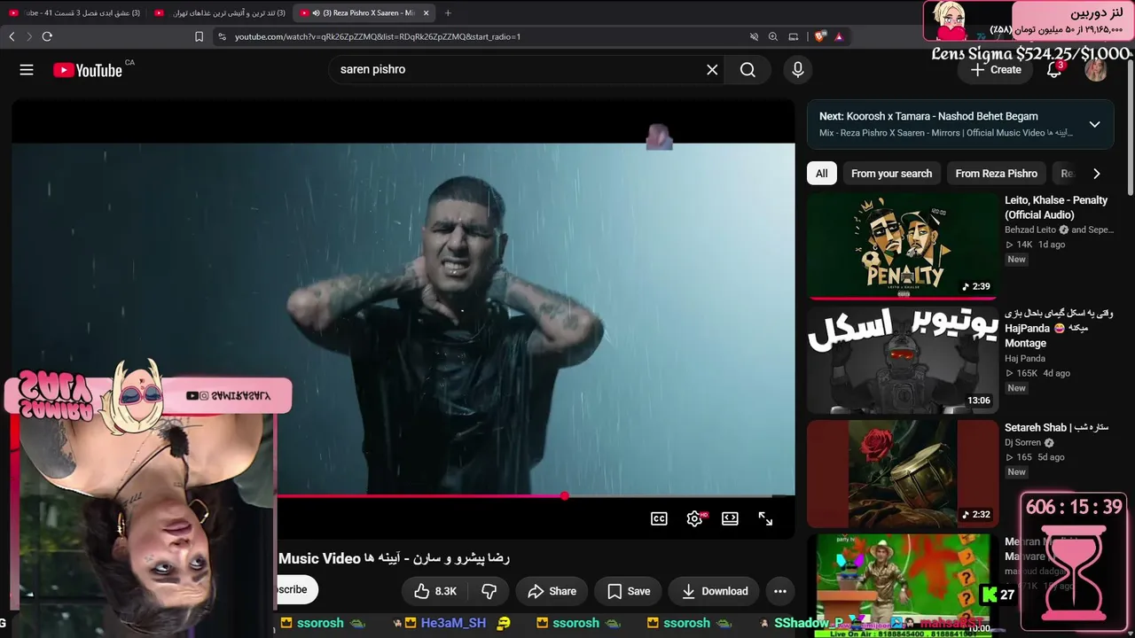Screen dimensions: 1135x638
Task: Save the video to a playlist
Action: (629, 591)
